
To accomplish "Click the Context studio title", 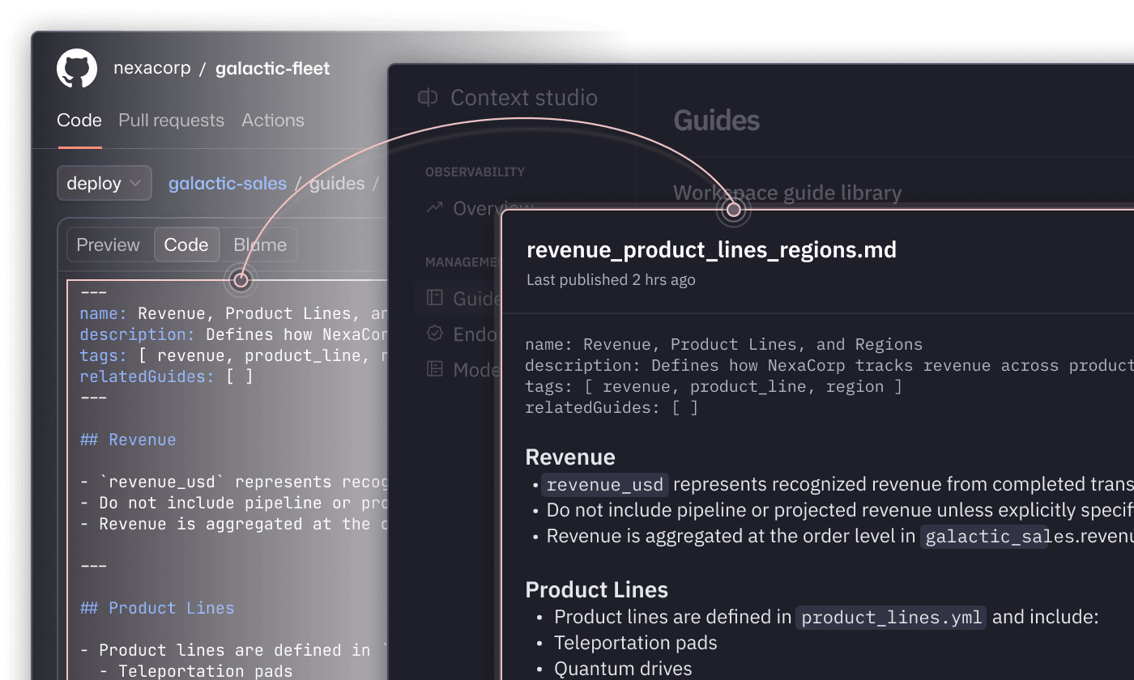I will tap(524, 98).
